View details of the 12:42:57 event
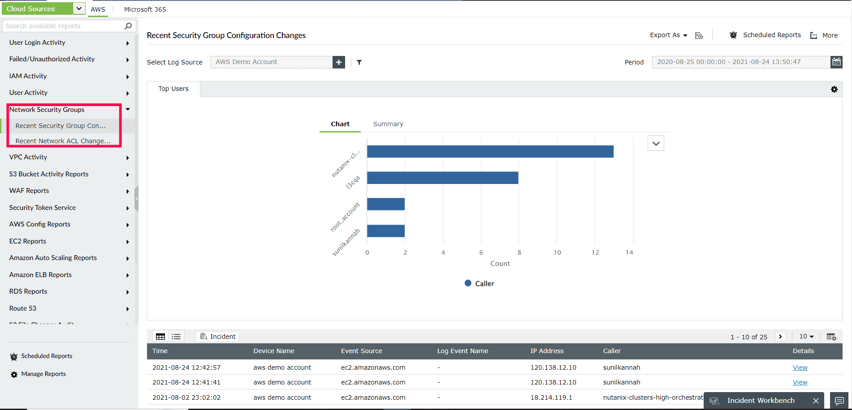 click(x=800, y=367)
